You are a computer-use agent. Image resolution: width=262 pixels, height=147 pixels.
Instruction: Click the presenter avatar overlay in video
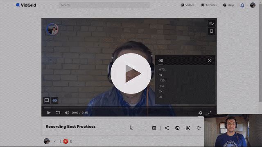pyautogui.click(x=52, y=29)
